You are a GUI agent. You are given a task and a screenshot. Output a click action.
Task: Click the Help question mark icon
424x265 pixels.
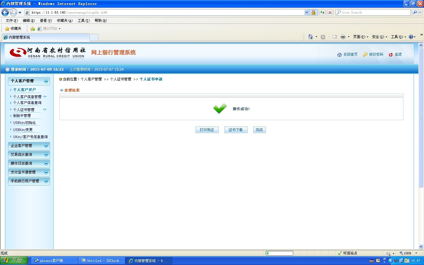tap(411, 37)
